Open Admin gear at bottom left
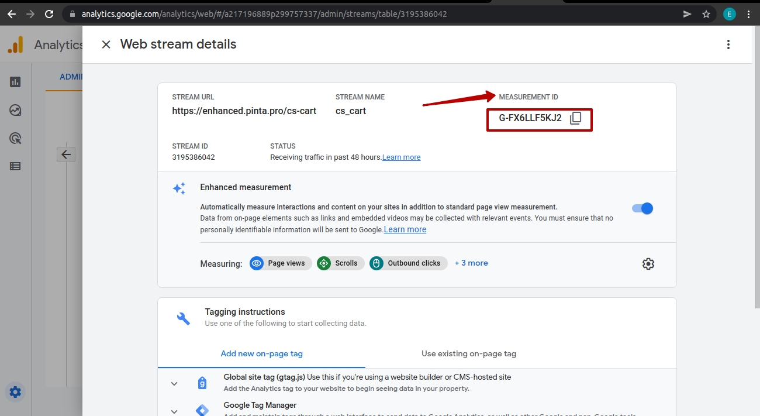The width and height of the screenshot is (760, 416). point(15,392)
